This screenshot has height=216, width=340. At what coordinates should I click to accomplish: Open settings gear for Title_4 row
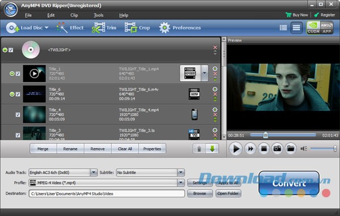coord(215,110)
